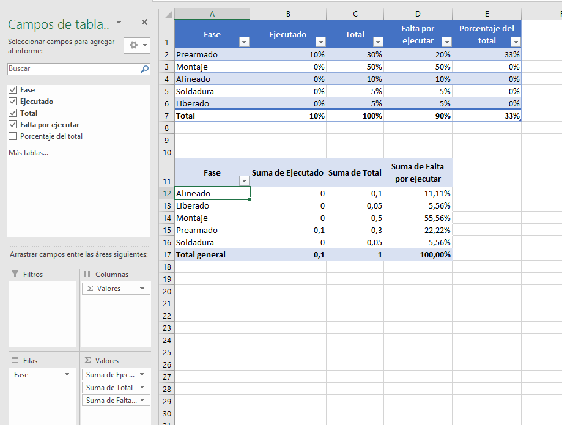Image resolution: width=562 pixels, height=425 pixels.
Task: Open the Suma de Total value dropdown
Action: [x=142, y=387]
